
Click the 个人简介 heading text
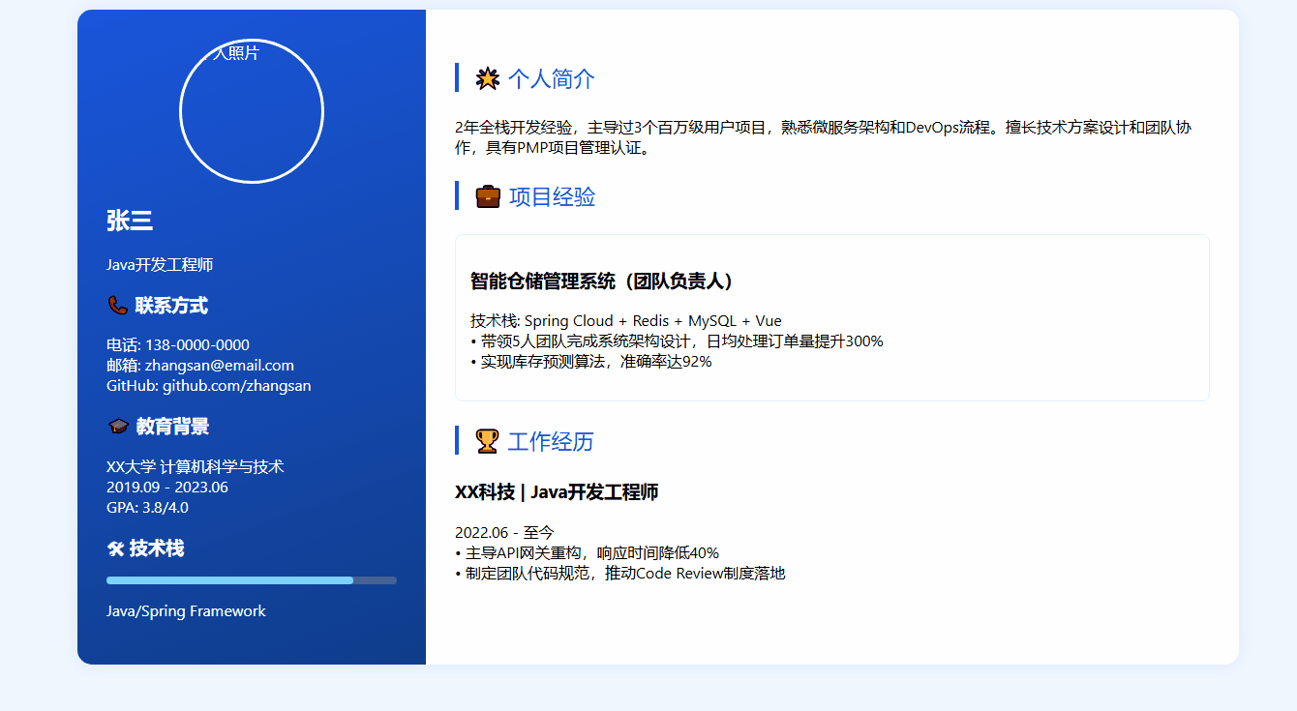pos(552,78)
